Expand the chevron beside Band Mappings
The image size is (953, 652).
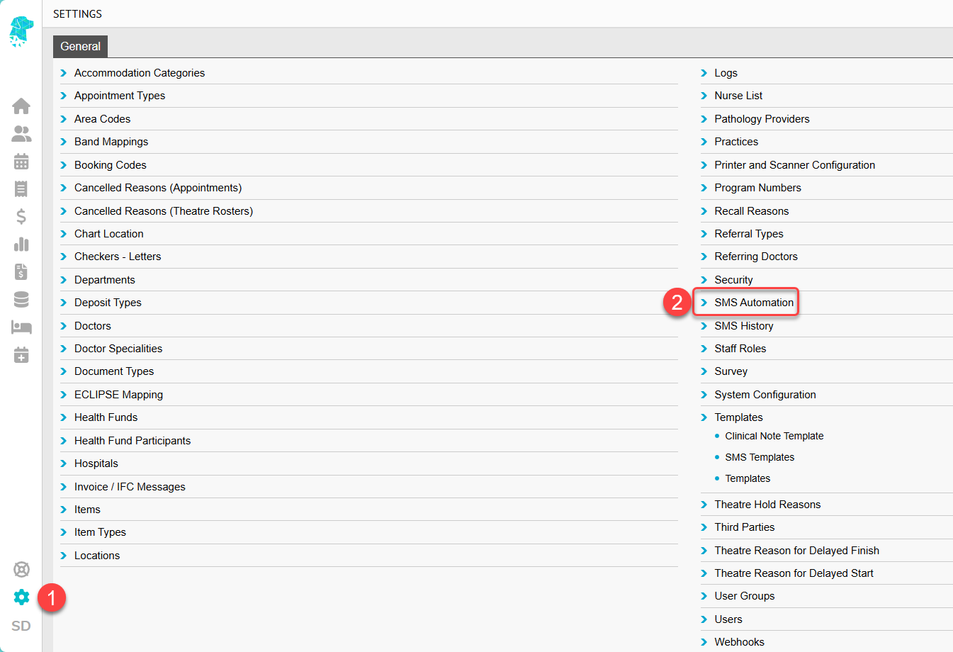click(64, 142)
